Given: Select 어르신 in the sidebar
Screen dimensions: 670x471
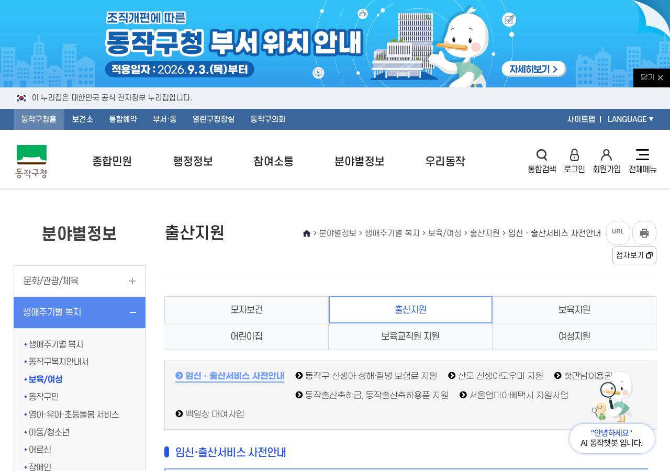Looking at the screenshot, I should [x=40, y=450].
